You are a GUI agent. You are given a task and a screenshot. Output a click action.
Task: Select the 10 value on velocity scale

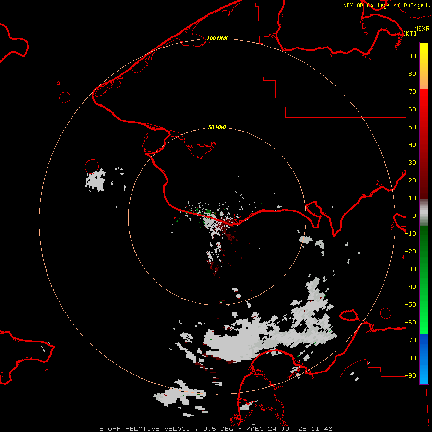tap(412, 198)
